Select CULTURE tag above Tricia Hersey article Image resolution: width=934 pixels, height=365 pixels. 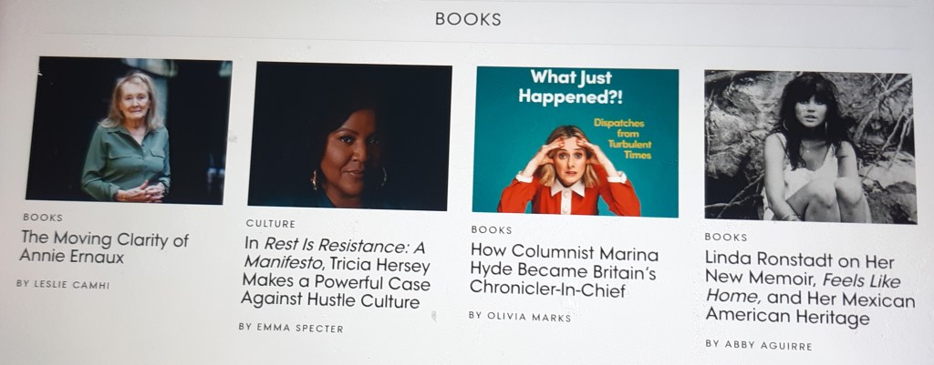(x=270, y=224)
